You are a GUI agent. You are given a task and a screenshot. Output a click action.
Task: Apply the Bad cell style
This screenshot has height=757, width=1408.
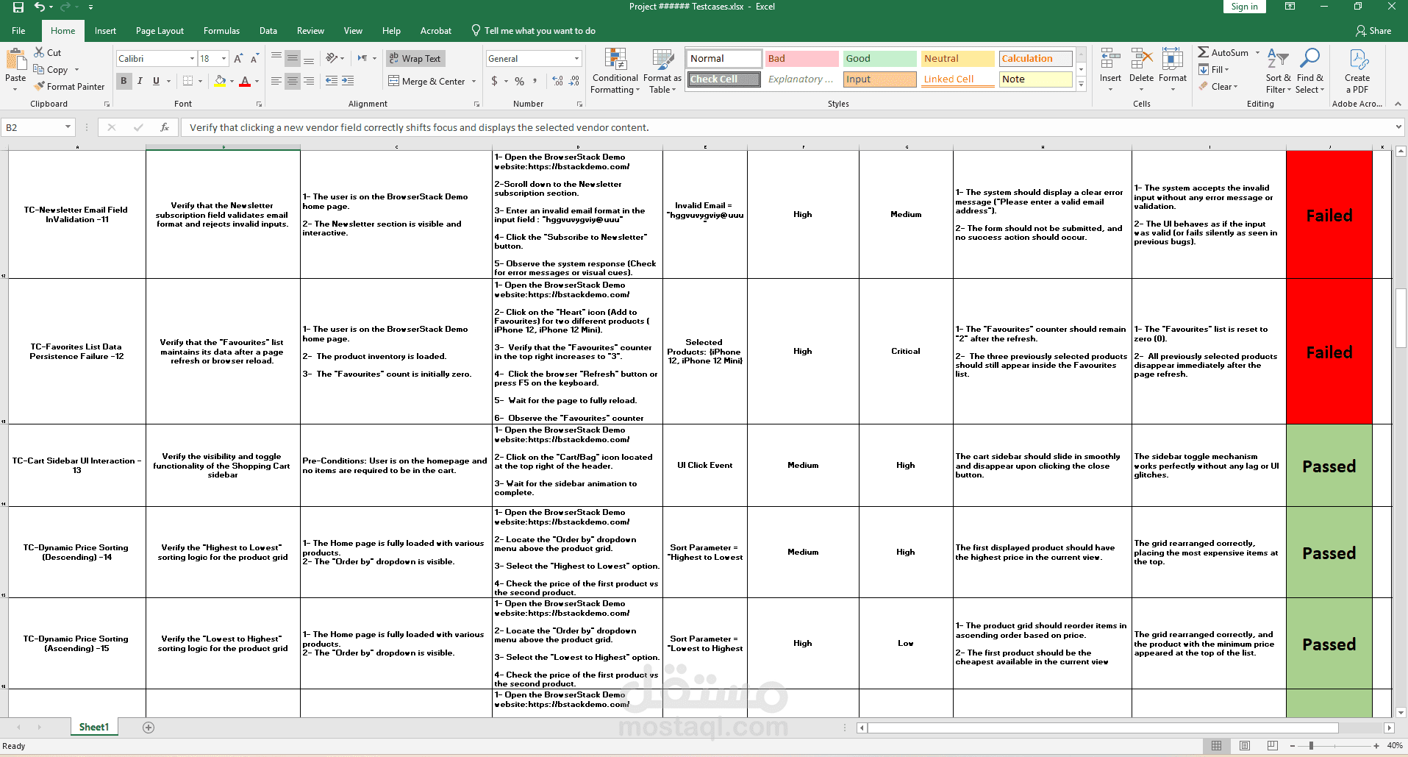[x=801, y=59]
